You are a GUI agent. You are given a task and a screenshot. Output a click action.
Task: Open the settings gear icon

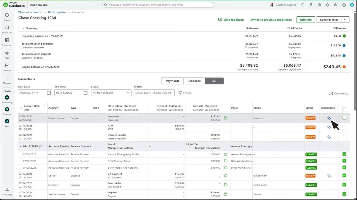[336, 5]
